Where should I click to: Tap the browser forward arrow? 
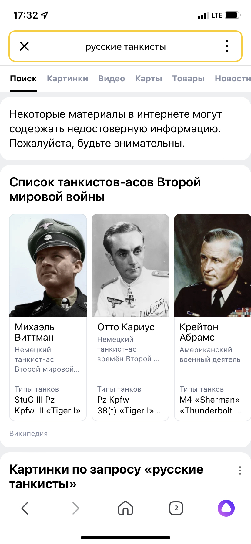point(75,508)
